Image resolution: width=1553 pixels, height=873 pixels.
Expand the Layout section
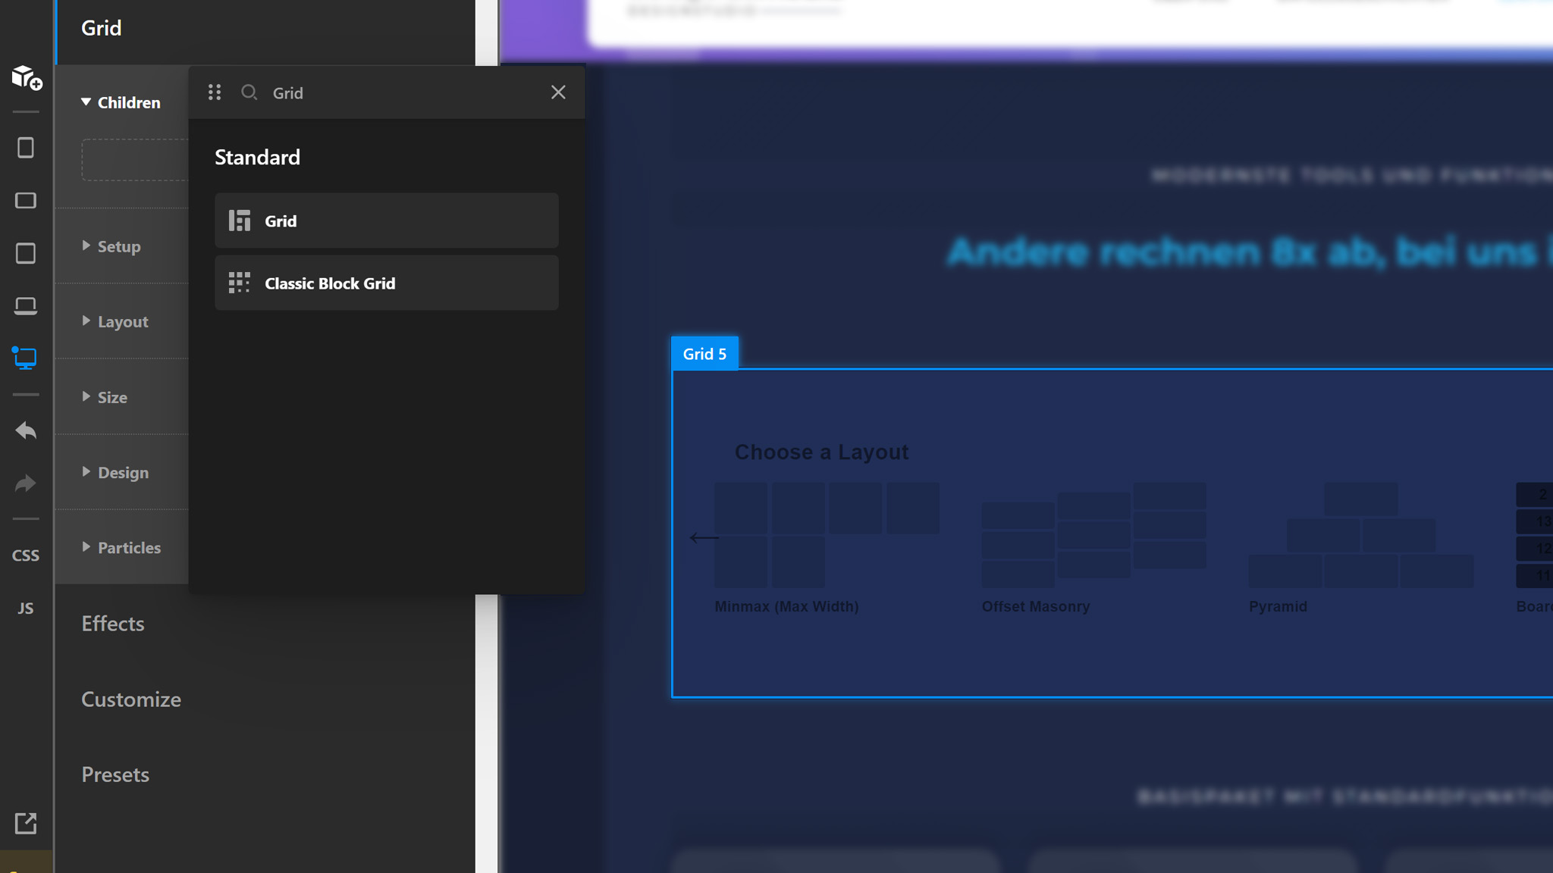(123, 321)
